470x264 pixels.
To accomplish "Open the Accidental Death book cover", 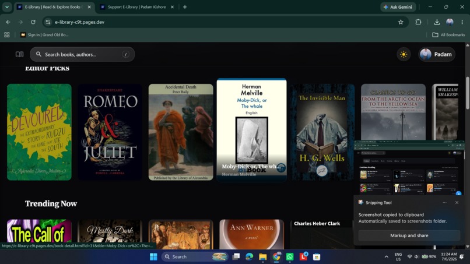I will pyautogui.click(x=181, y=132).
